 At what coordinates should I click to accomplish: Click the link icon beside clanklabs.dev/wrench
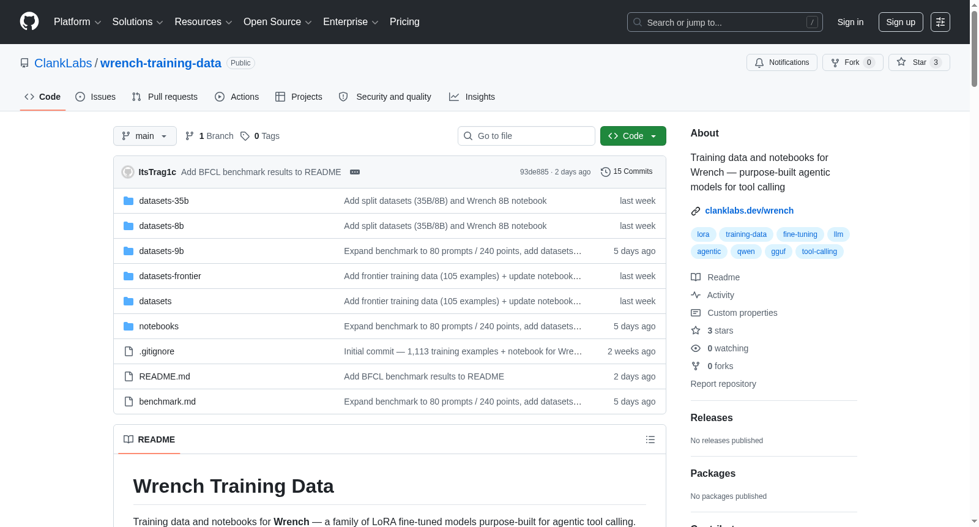(x=696, y=211)
